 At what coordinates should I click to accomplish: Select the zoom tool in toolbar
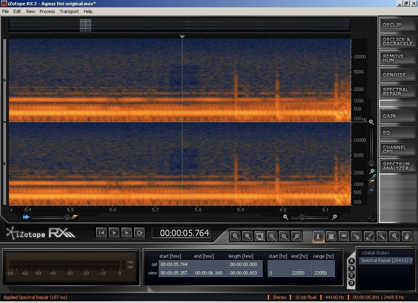coord(395,236)
